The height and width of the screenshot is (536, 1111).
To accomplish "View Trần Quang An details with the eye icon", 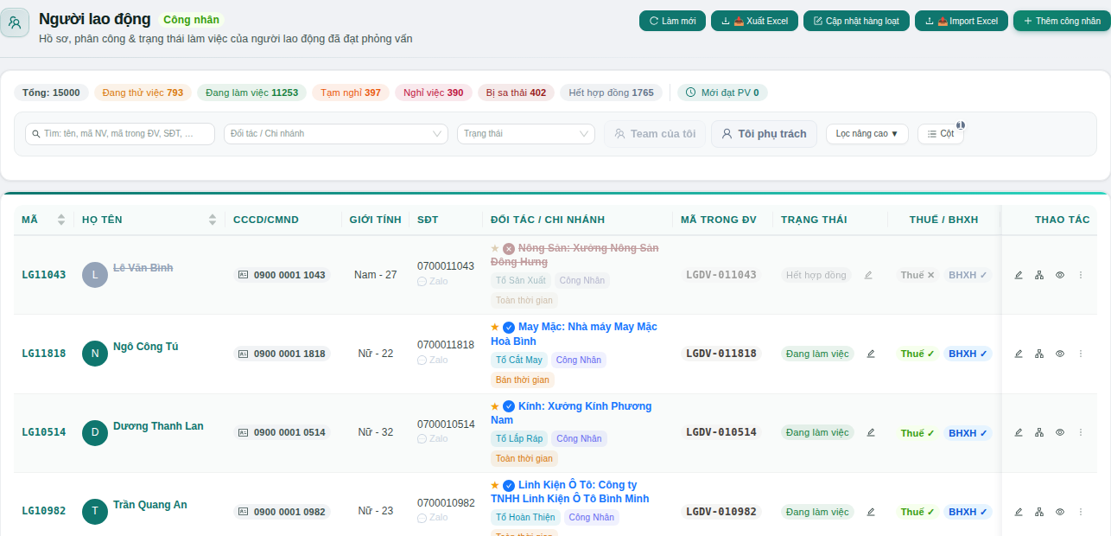I will pyautogui.click(x=1060, y=512).
